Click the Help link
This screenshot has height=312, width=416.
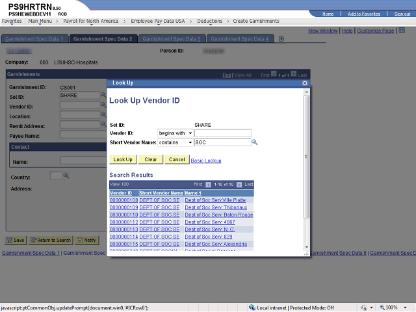click(x=347, y=31)
